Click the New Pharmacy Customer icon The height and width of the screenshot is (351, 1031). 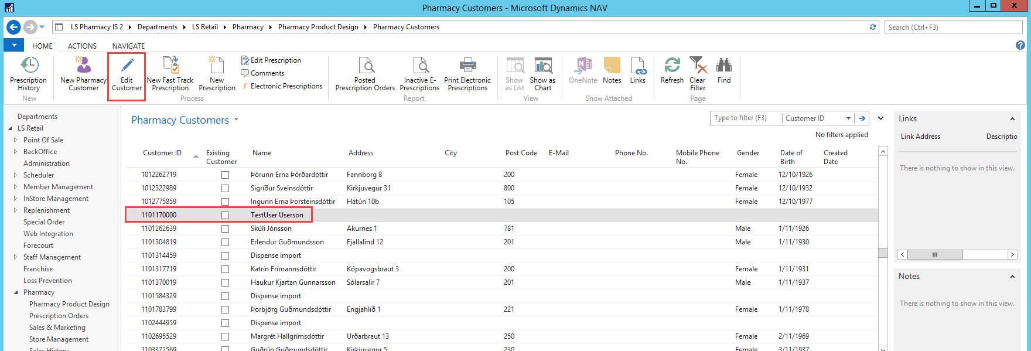(83, 64)
